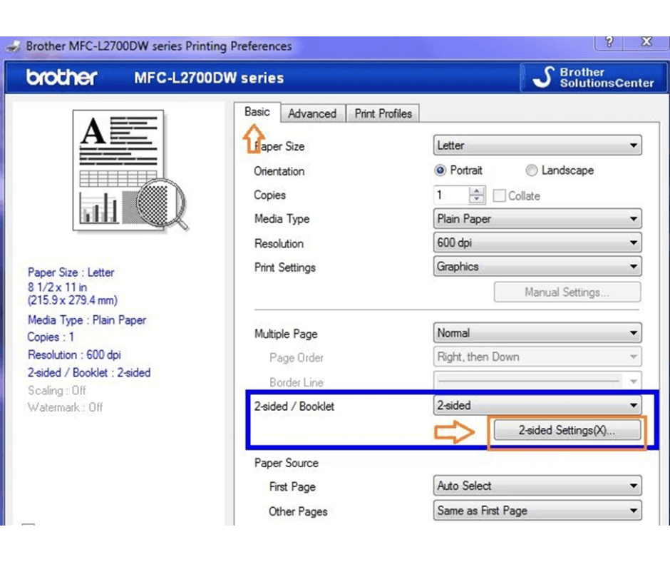Switch to the Print Profiles tab
This screenshot has height=562, width=670.
click(383, 113)
